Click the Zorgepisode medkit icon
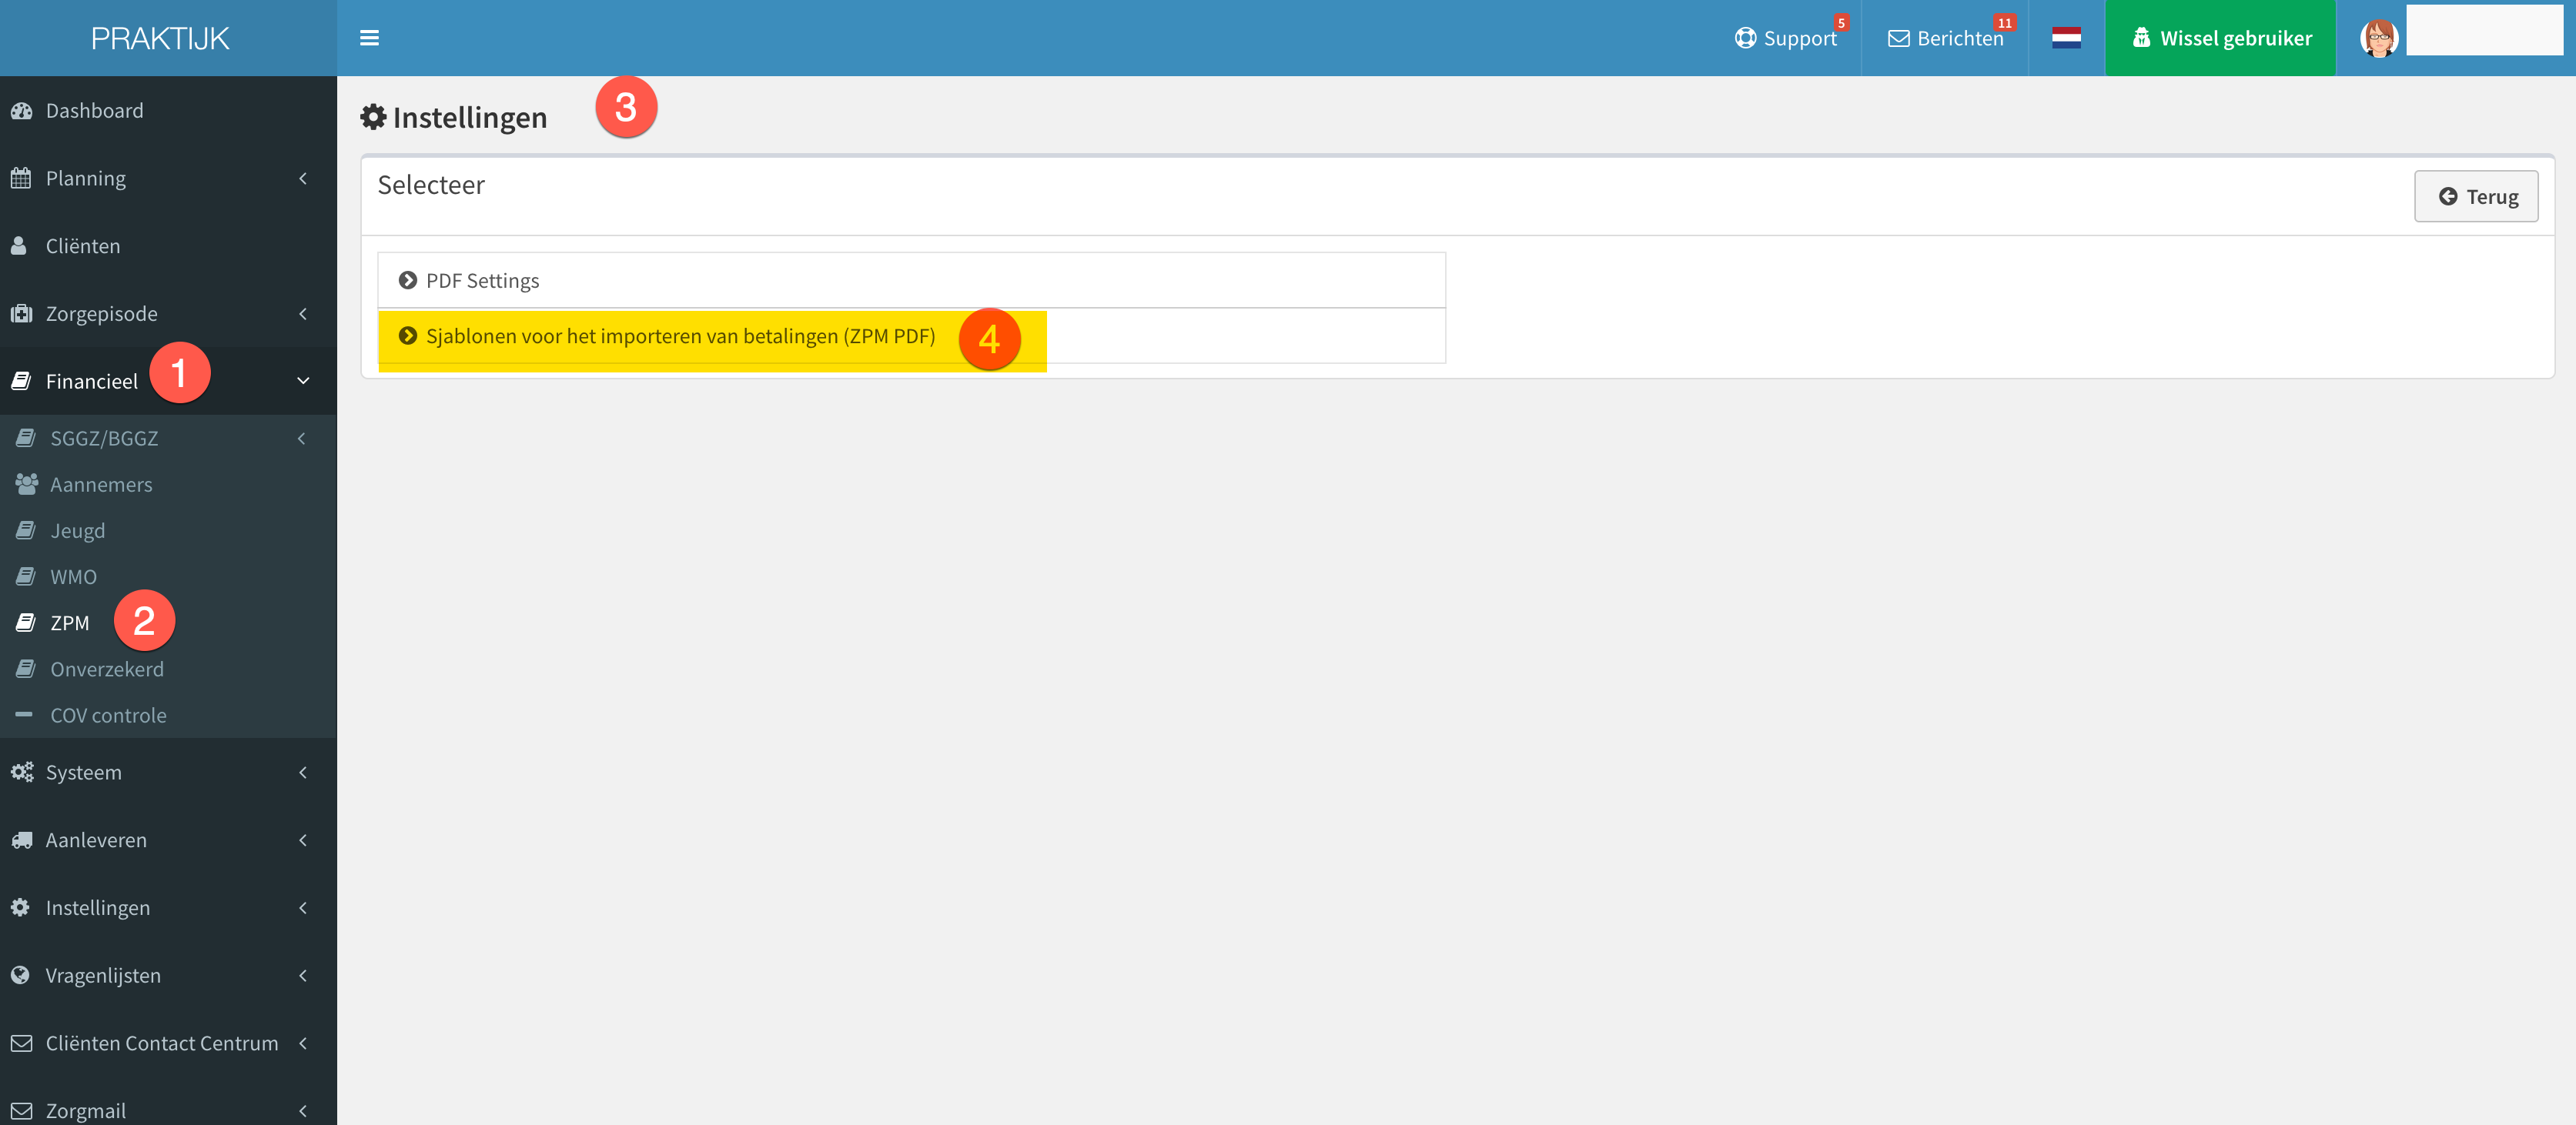2576x1125 pixels. coord(21,314)
